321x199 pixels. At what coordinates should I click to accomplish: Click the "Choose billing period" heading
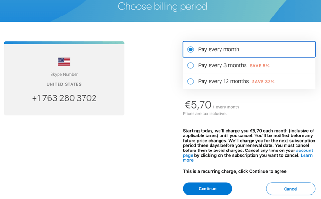(162, 7)
